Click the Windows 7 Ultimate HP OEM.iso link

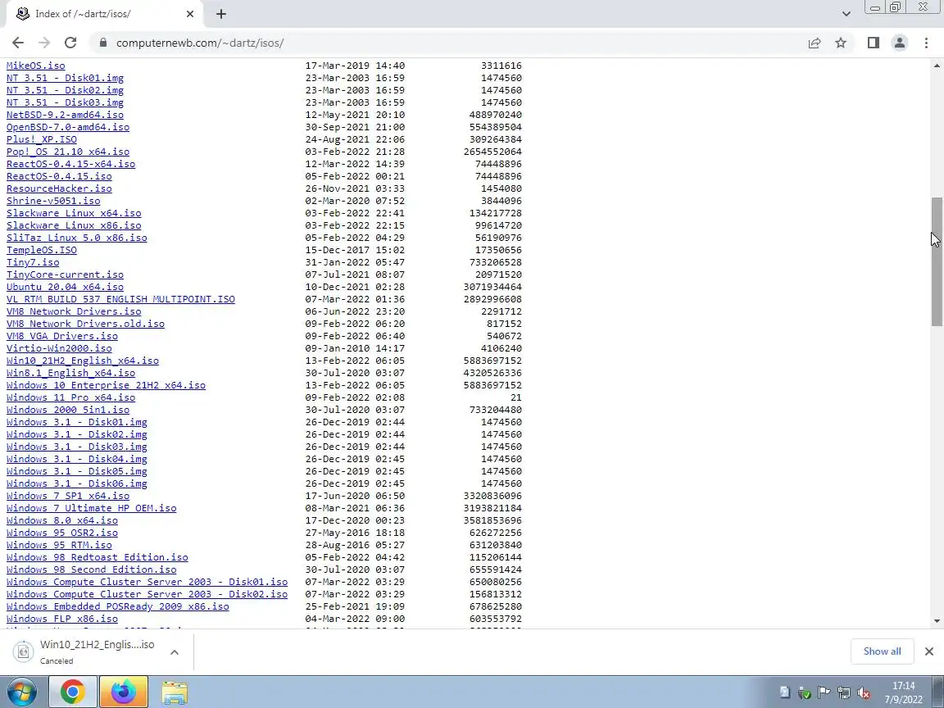coord(92,508)
